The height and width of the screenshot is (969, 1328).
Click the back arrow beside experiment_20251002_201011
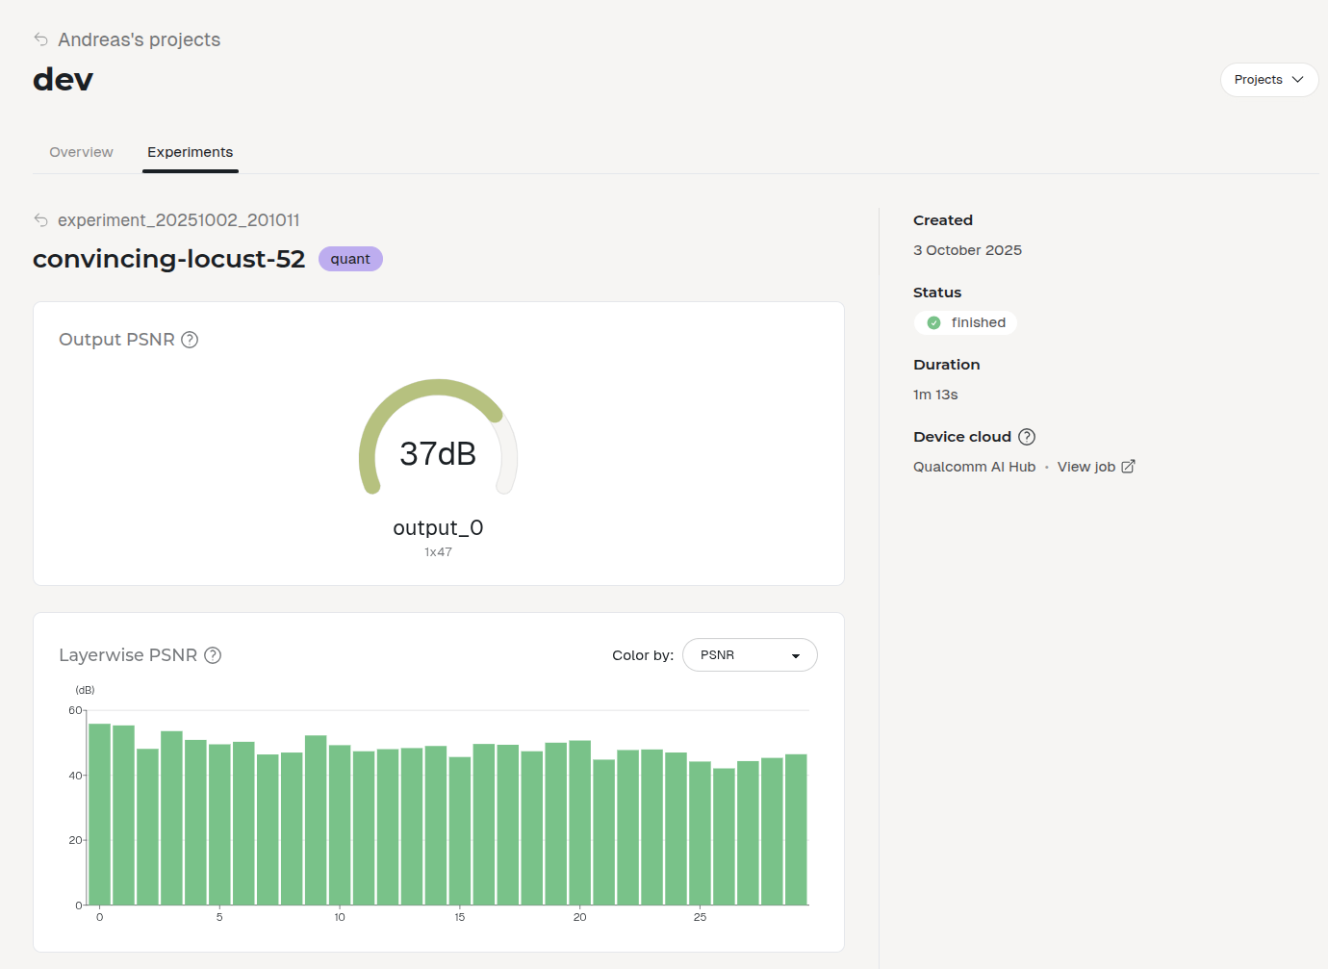click(40, 219)
